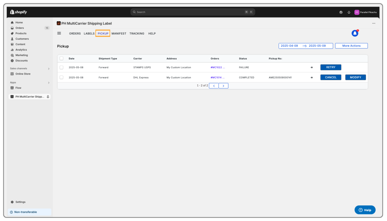Click pickup number AME250509000141
Viewport: 387px width, 221px height.
280,78
